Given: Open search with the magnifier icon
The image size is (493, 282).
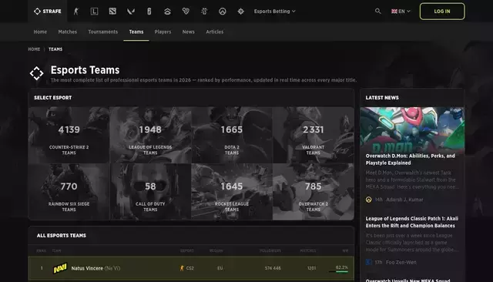Looking at the screenshot, I should (378, 12).
